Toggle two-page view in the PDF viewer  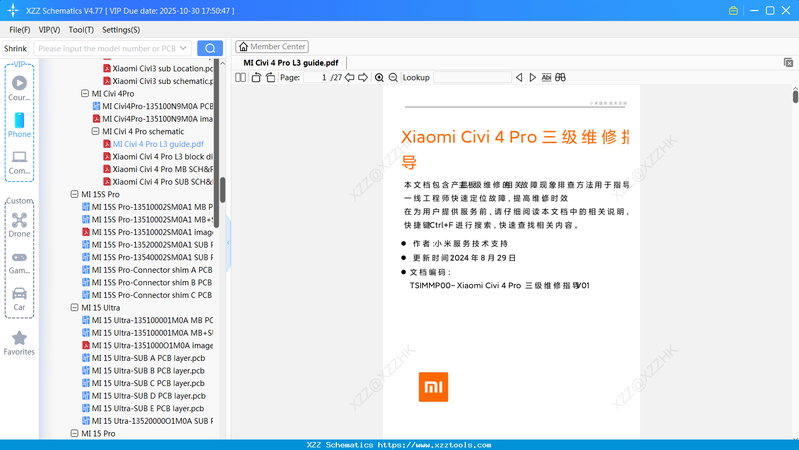[240, 77]
